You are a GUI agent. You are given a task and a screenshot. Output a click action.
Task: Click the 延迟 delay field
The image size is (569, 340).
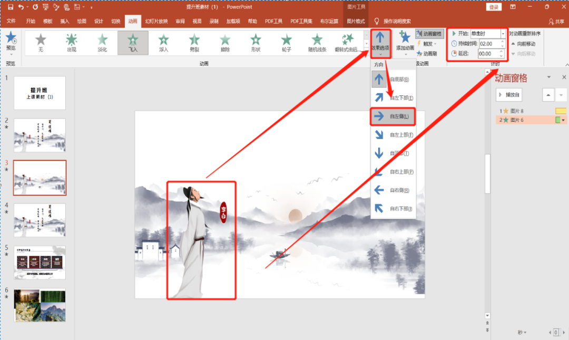coord(491,54)
